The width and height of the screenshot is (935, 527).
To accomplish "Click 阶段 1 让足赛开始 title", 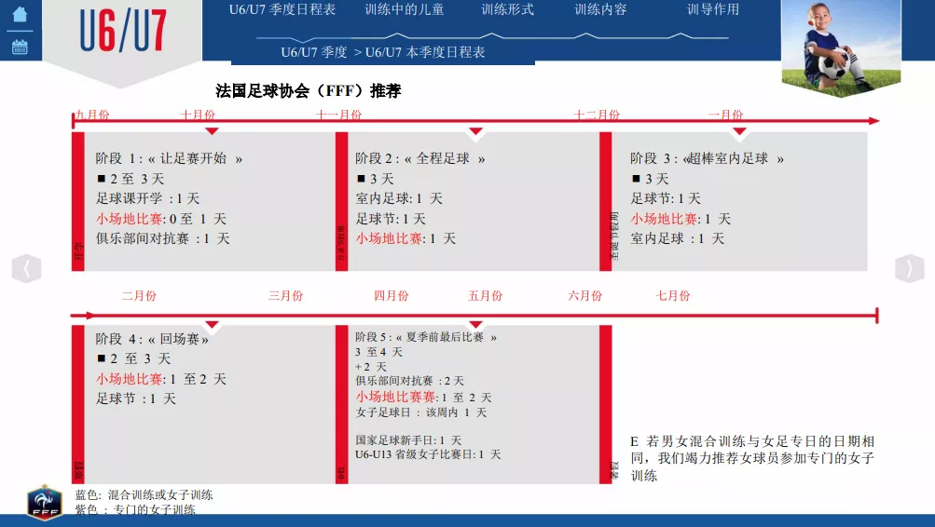I will pos(170,158).
